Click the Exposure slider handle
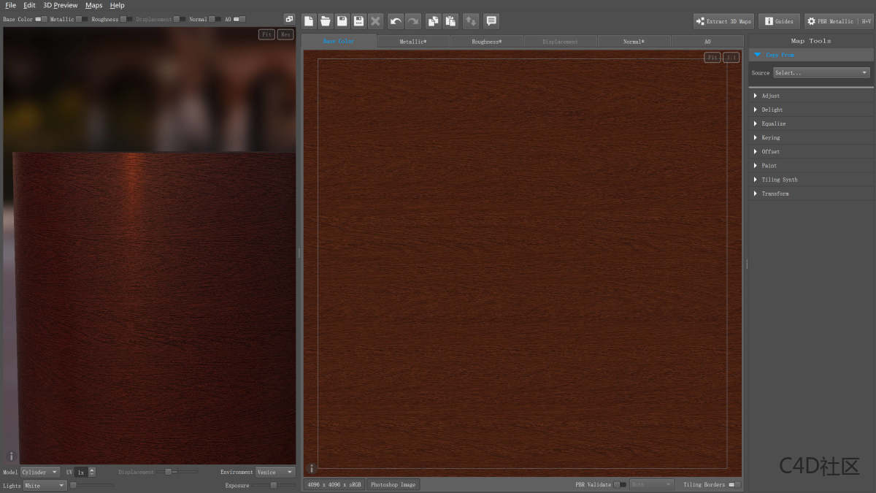The image size is (876, 493). pyautogui.click(x=274, y=485)
